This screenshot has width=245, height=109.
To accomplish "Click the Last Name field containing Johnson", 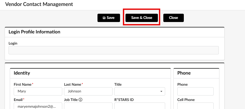I will pos(88,91).
